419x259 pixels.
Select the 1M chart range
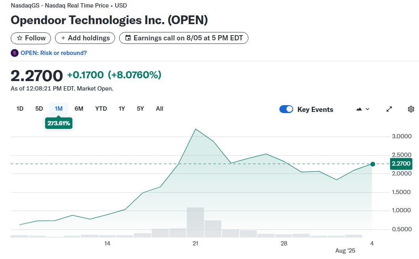coord(59,109)
